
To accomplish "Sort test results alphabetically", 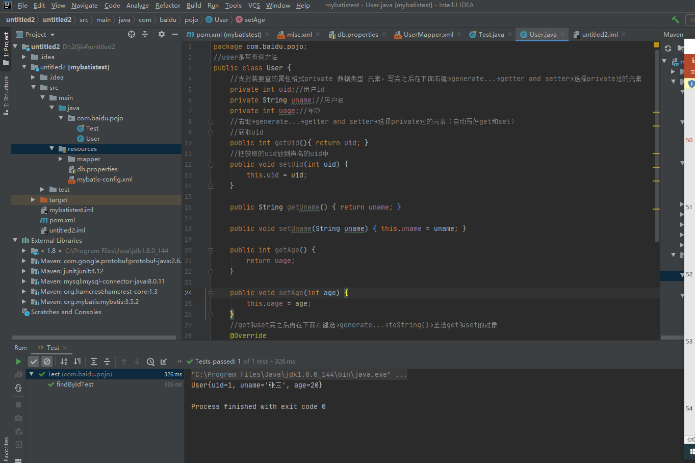I will click(x=64, y=362).
